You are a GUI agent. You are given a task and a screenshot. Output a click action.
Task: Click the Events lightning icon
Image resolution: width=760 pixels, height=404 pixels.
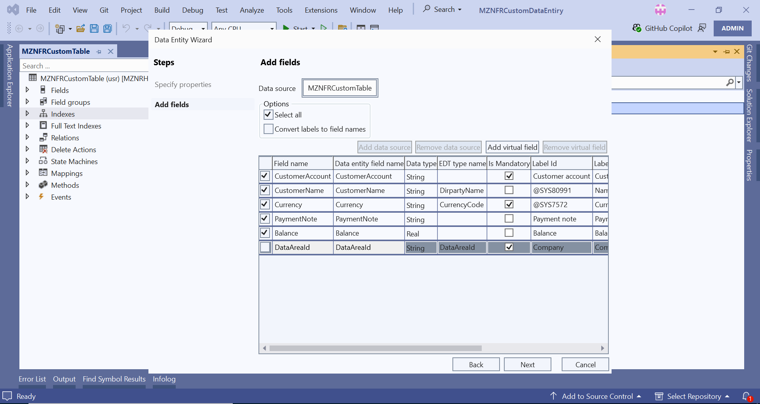click(42, 197)
